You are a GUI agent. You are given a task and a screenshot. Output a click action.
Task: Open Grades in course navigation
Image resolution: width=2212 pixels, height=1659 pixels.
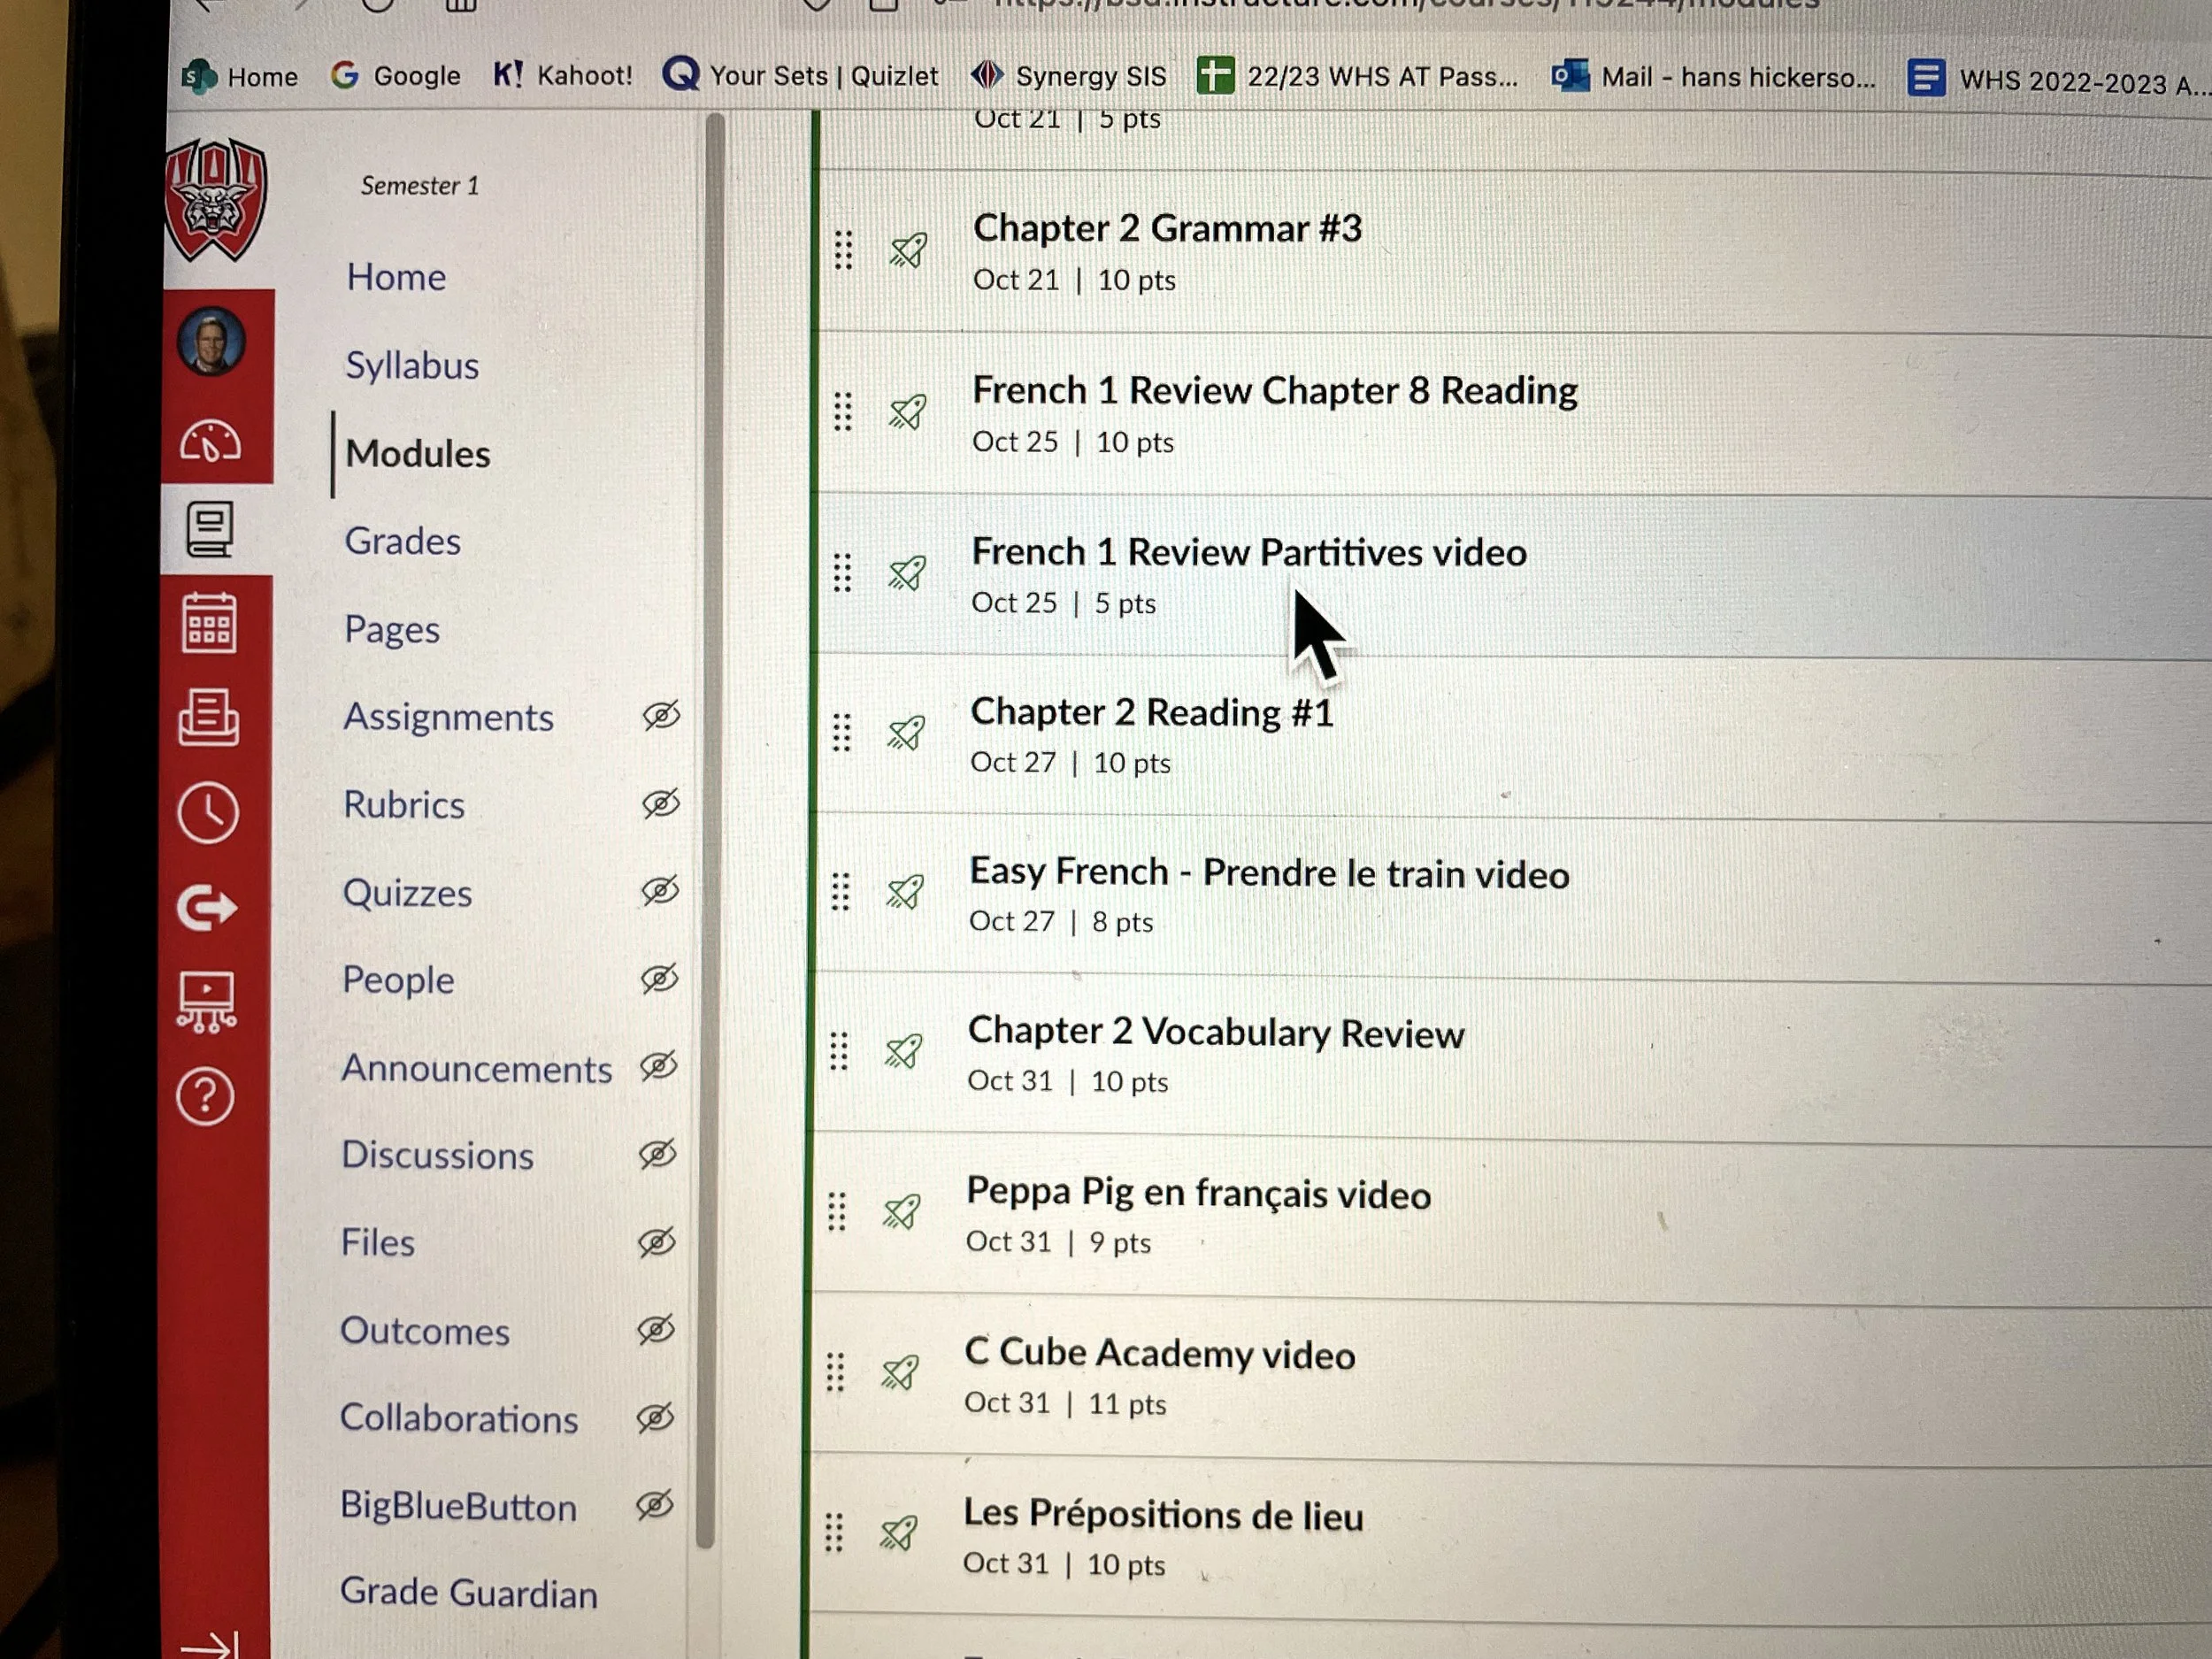(403, 541)
